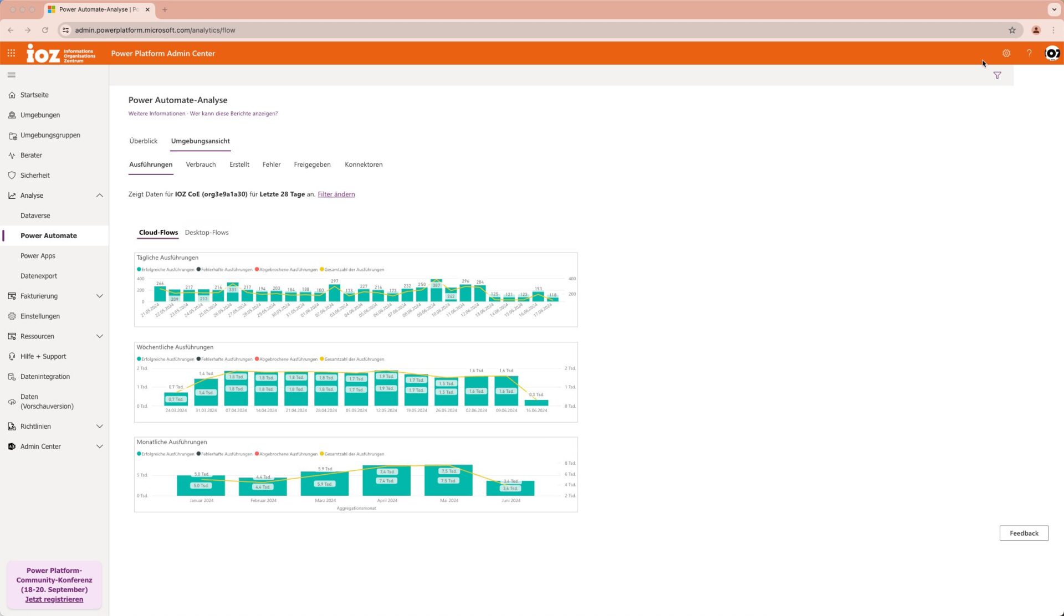Open Power Apps analytics in sidebar

pyautogui.click(x=38, y=256)
